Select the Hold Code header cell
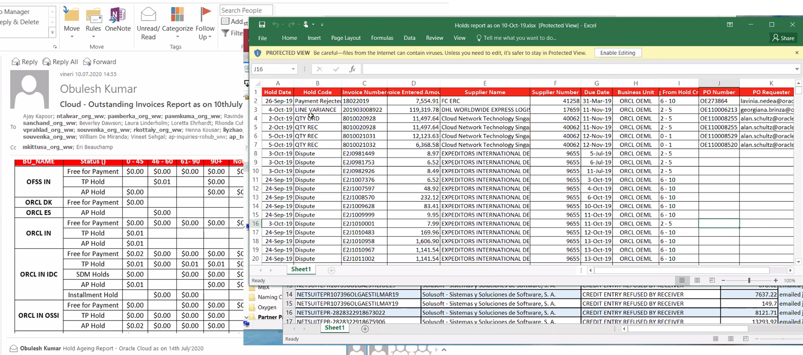The image size is (803, 355). 317,92
